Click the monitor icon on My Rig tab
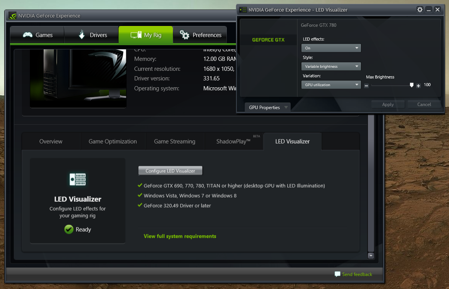 [x=136, y=35]
